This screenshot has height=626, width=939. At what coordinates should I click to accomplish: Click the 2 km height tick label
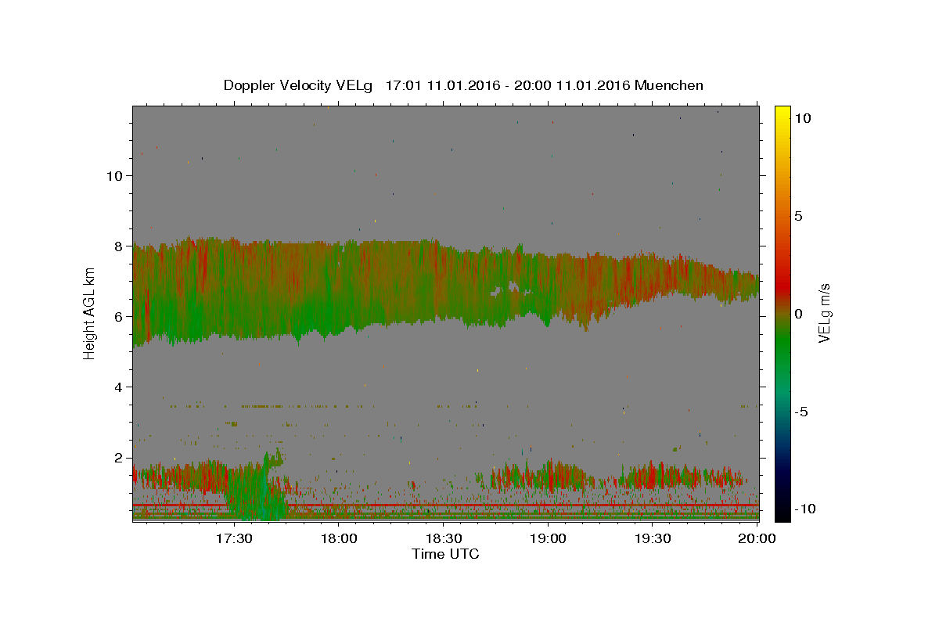pos(118,457)
